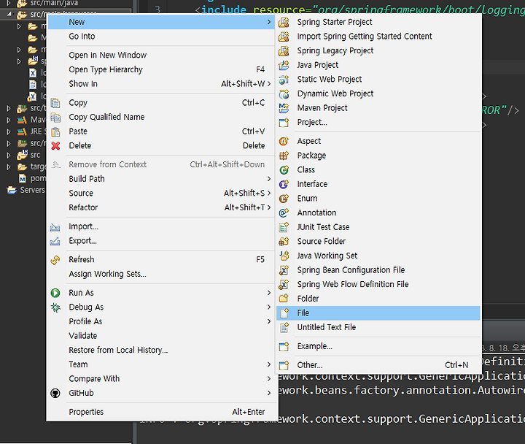Choose Open in New Window
525x444 pixels.
[x=108, y=55]
